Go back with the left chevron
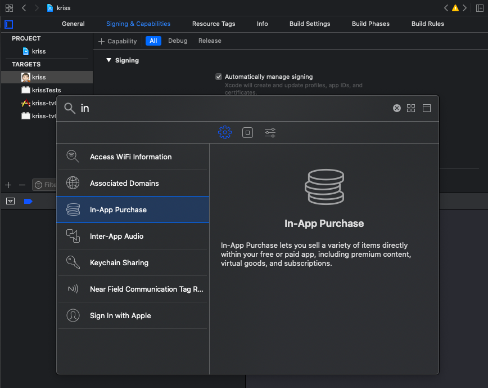Viewport: 488px width, 388px height. point(24,8)
